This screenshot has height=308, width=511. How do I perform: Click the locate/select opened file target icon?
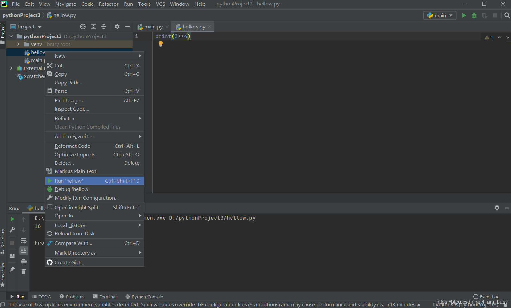click(83, 27)
